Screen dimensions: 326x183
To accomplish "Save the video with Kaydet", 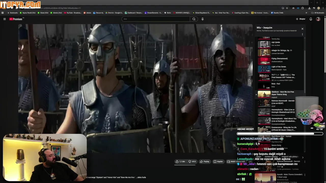I will pos(218,161).
